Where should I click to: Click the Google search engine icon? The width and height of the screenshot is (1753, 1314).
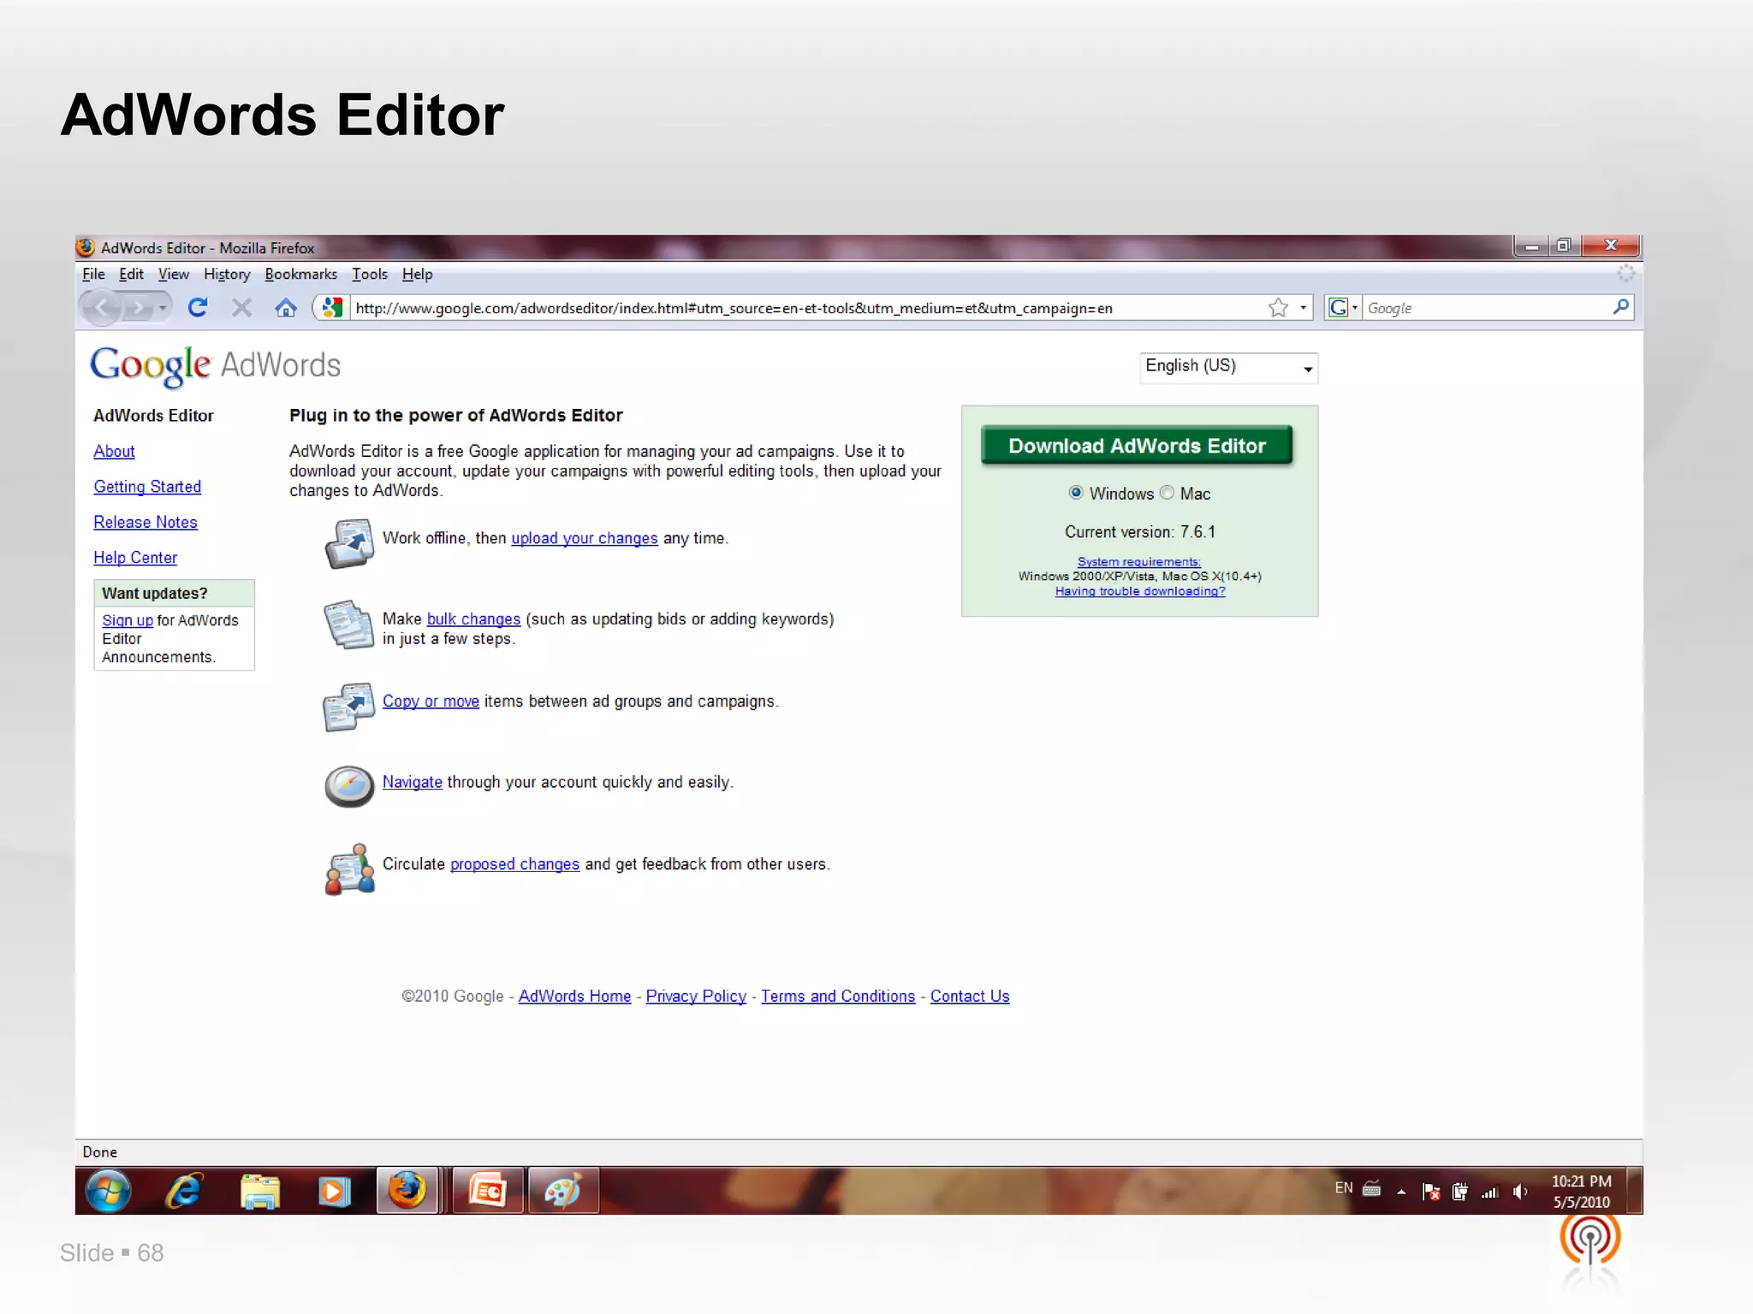click(1338, 307)
